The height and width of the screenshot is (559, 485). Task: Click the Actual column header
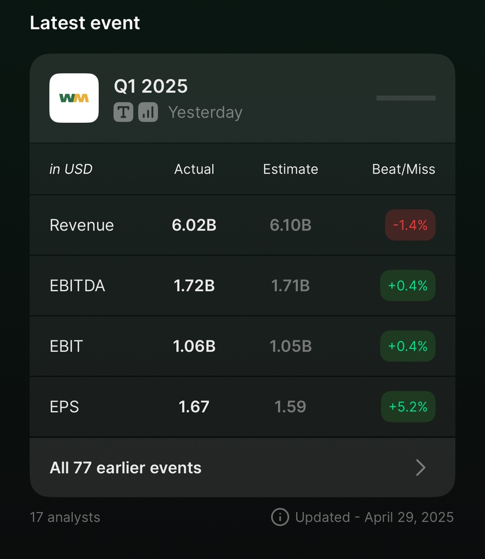click(x=194, y=169)
